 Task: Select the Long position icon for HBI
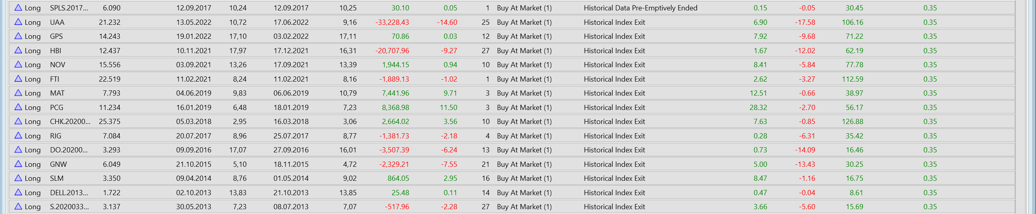(x=18, y=50)
